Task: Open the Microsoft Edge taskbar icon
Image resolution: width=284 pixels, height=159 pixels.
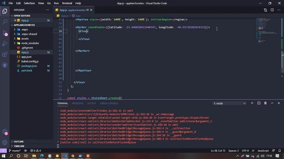Action: 42,156
